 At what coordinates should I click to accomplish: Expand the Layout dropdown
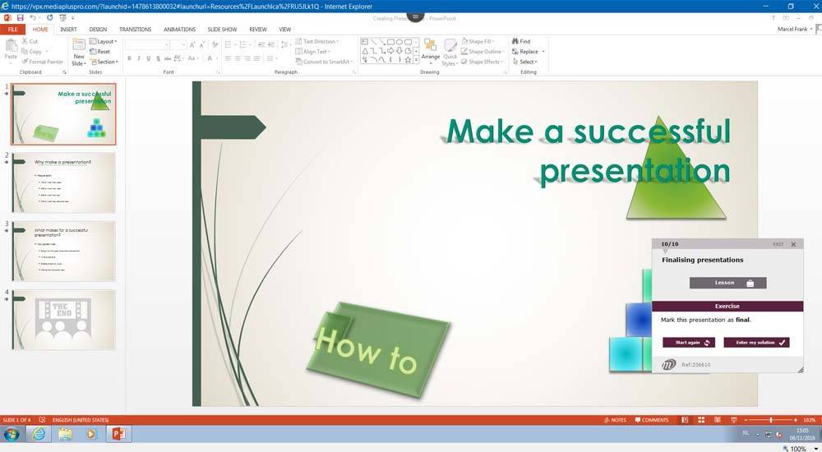104,41
